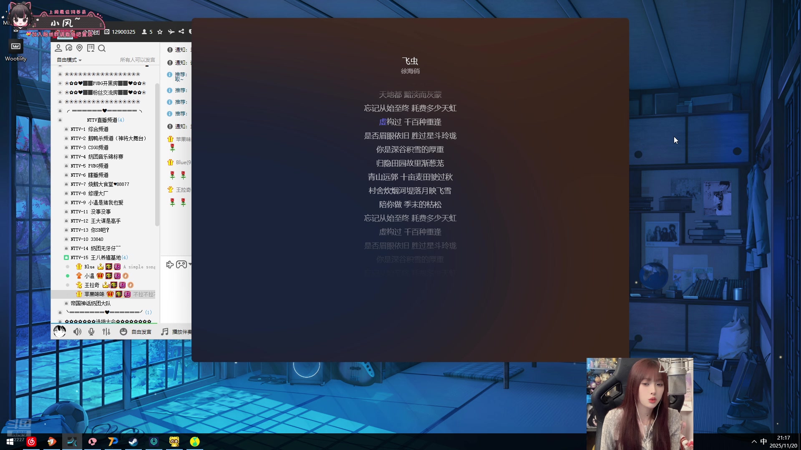Toggle the microphone button
The image size is (801, 450).
91,332
